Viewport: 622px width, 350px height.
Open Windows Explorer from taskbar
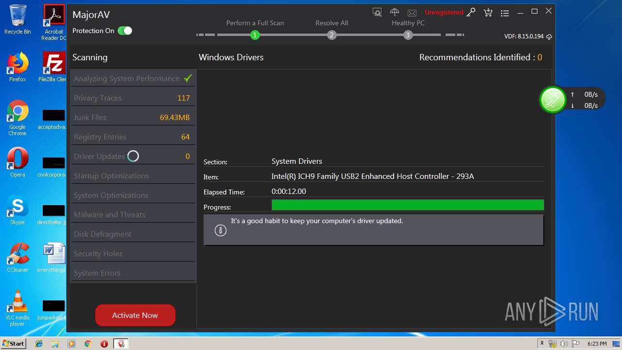click(x=55, y=344)
